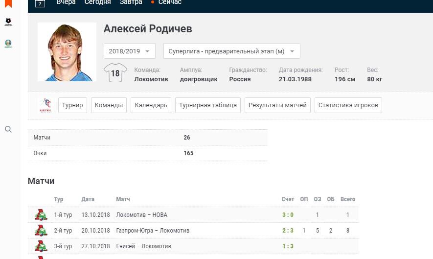The height and width of the screenshot is (259, 433).
Task: Switch to Вчера in the top bar
Action: click(66, 2)
